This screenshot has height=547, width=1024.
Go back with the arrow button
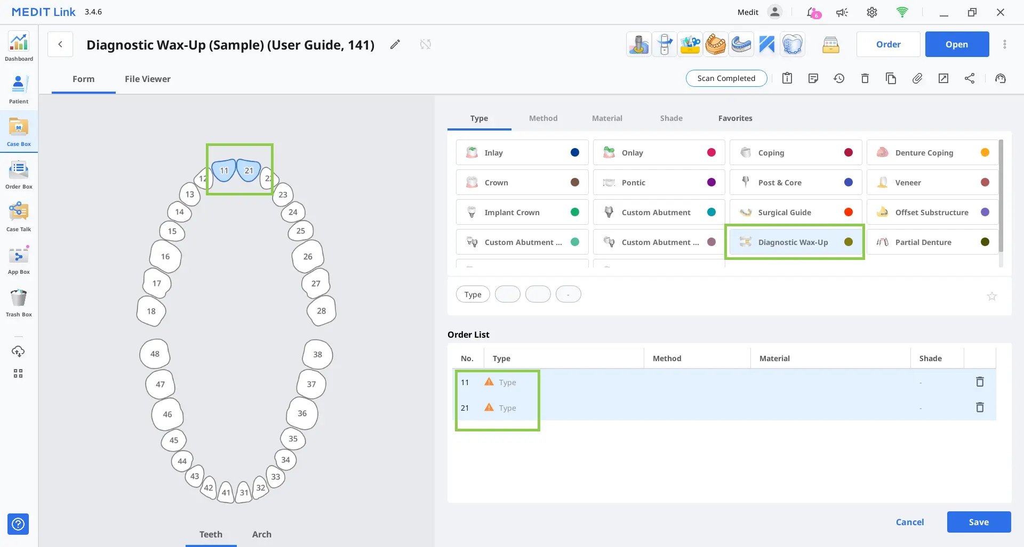point(60,44)
